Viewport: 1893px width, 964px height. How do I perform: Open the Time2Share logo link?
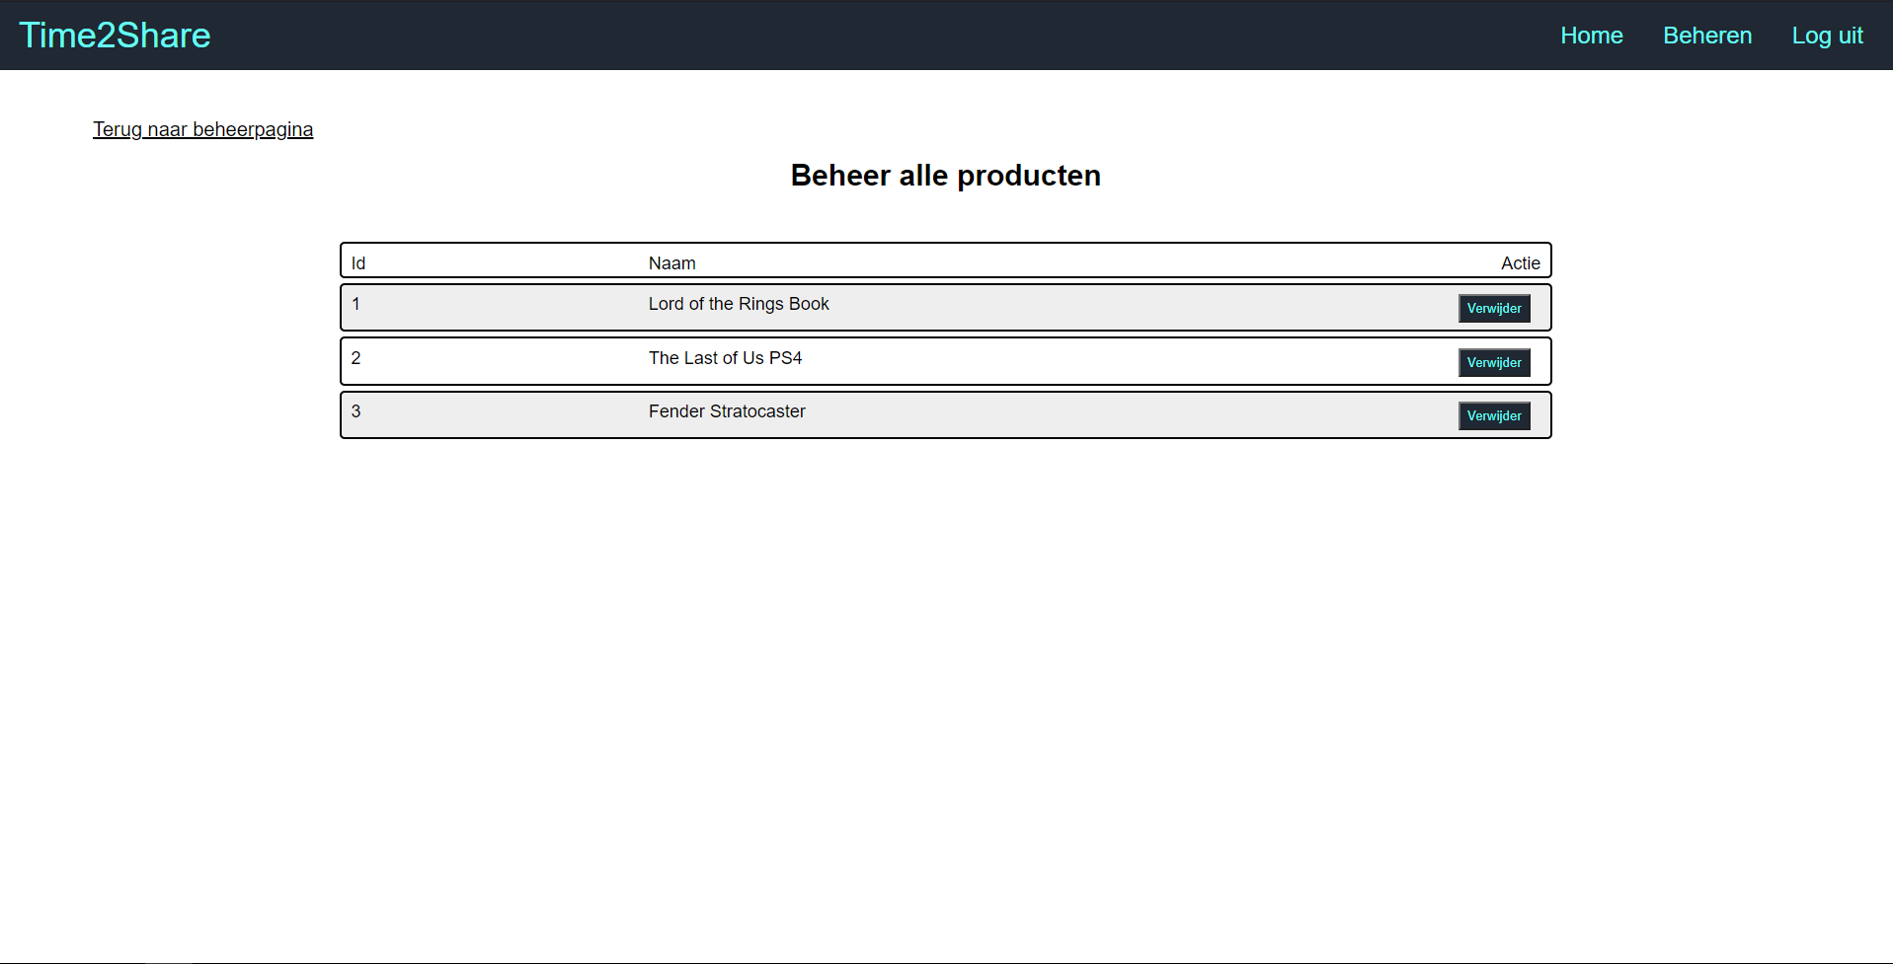tap(115, 36)
